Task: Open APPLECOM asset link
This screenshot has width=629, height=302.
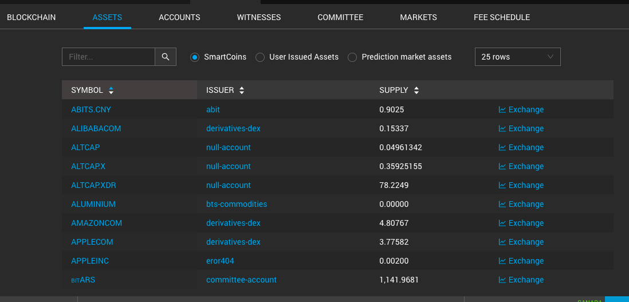Action: (x=92, y=242)
